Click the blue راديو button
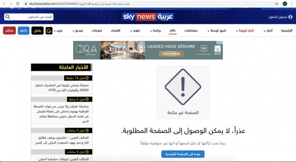 (x=24, y=30)
